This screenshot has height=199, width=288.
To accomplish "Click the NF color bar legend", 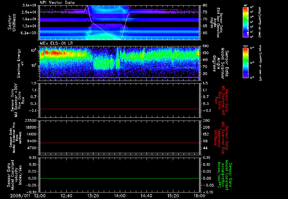I will point(246,22).
